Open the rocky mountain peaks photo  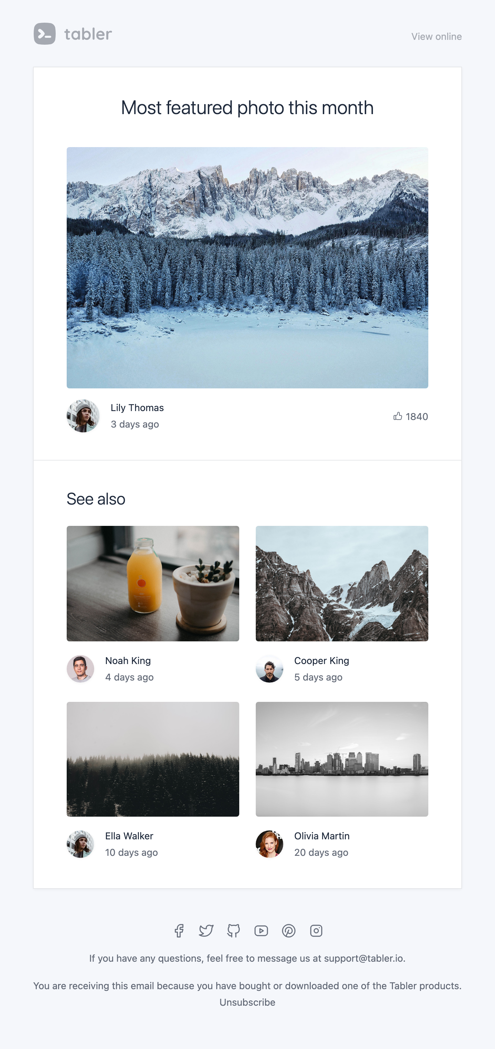[x=342, y=584]
